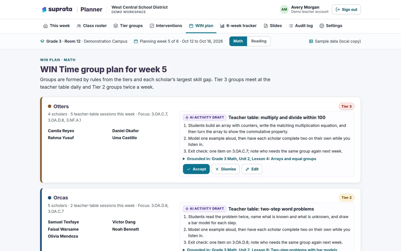Edit the Otters activity draft

point(252,169)
